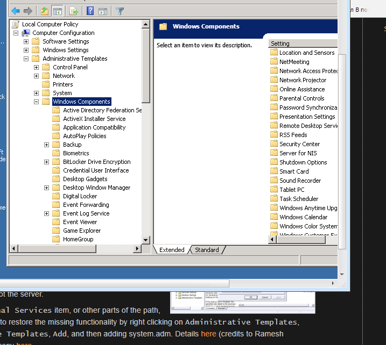The height and width of the screenshot is (345, 386).
Task: Open Windows Calendar in the settings list
Action: [303, 217]
